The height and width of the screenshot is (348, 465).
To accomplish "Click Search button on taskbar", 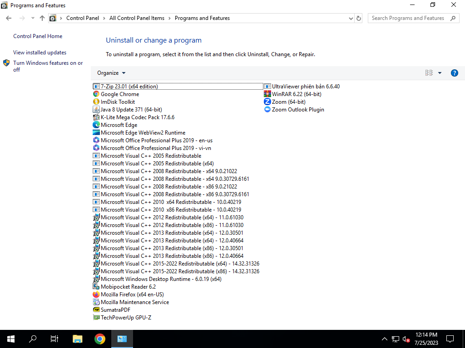I will (x=33, y=339).
